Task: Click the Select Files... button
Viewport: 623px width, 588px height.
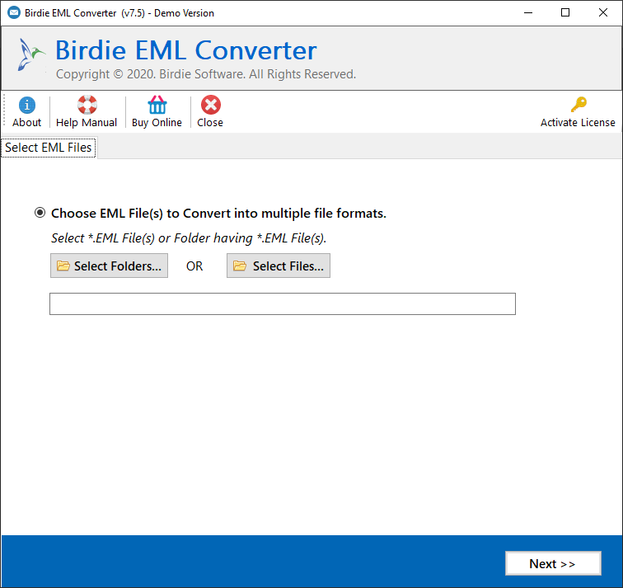Action: click(x=279, y=266)
